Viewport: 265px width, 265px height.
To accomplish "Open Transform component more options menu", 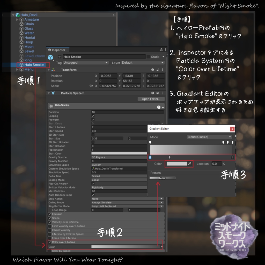I will [x=163, y=70].
